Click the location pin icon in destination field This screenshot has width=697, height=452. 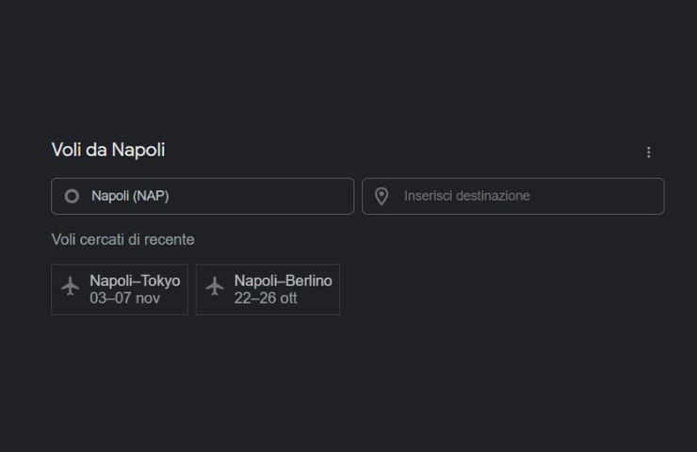(x=381, y=196)
